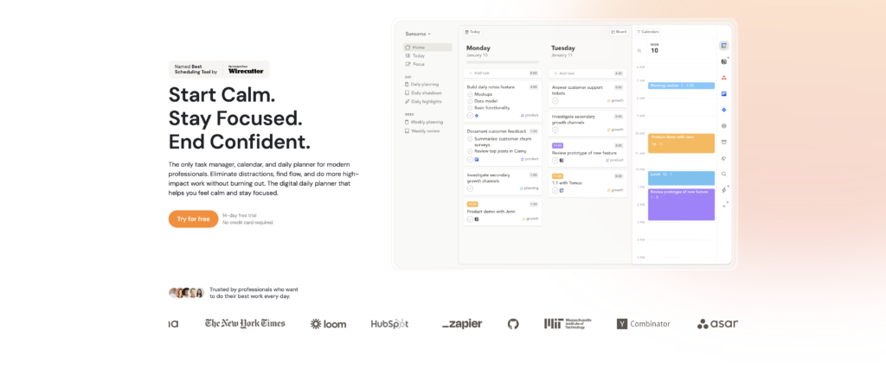The image size is (886, 381).
Task: Open the orange Product demo with Jenn event
Action: coord(682,143)
